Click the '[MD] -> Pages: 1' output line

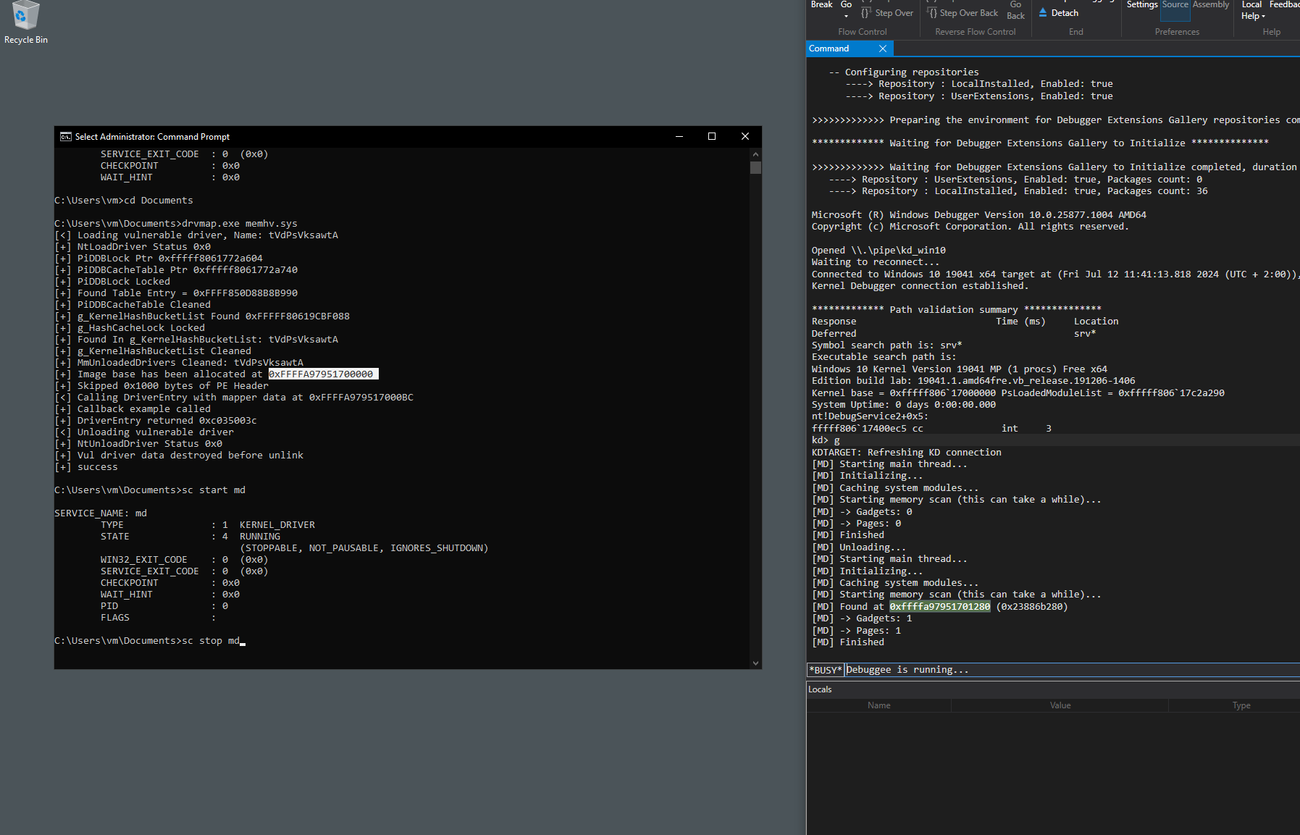[x=856, y=631]
